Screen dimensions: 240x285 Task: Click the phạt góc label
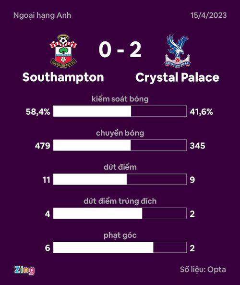point(120,235)
